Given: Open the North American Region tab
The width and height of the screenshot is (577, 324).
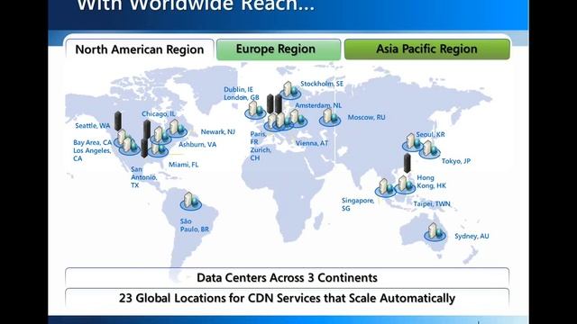Looking at the screenshot, I should (x=140, y=49).
